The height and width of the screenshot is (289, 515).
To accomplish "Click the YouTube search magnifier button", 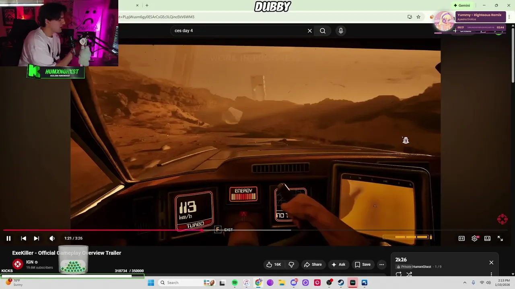I will point(323,31).
